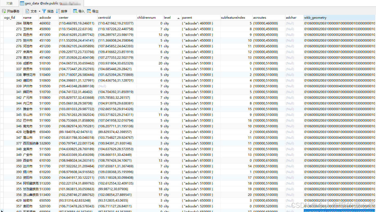The width and height of the screenshot is (376, 212).
Task: Click the row selector of row 284
Action: pyautogui.click(x=2, y=23)
